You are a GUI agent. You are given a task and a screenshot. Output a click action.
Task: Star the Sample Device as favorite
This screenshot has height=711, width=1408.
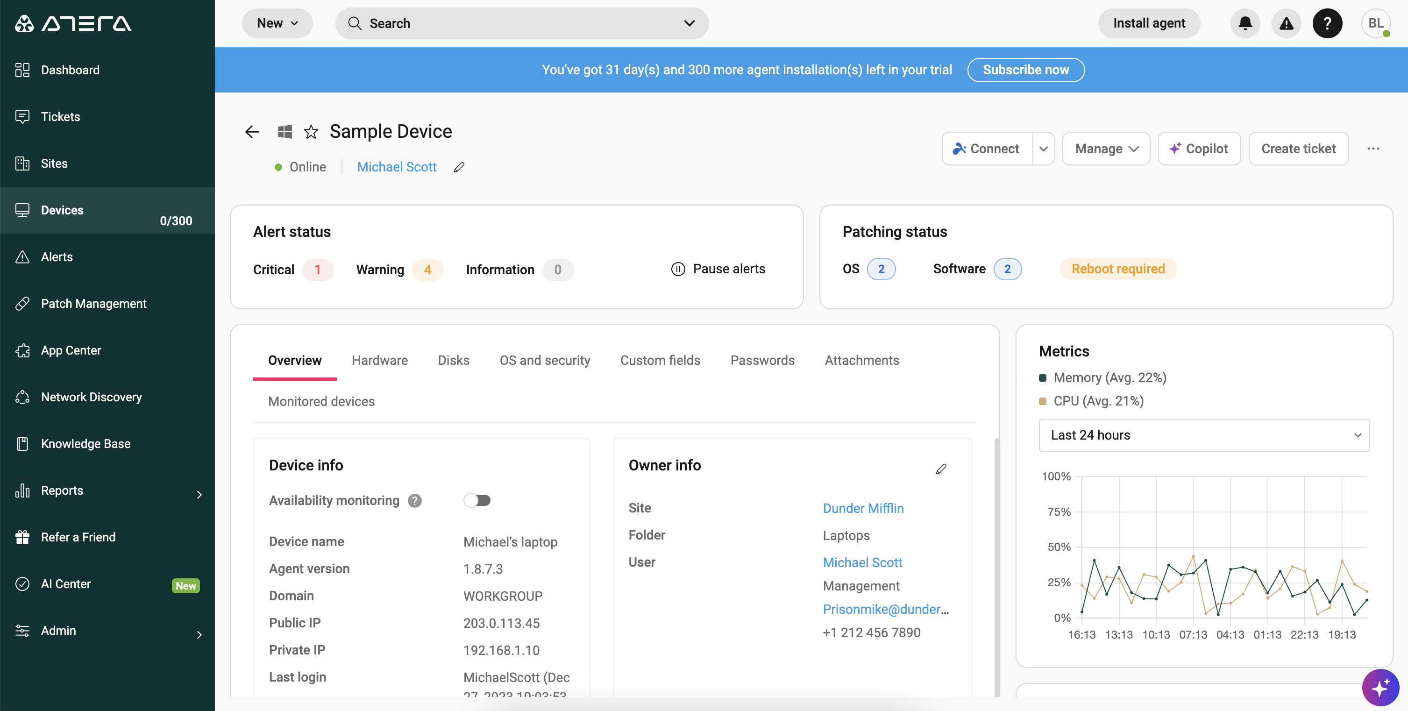pos(311,132)
